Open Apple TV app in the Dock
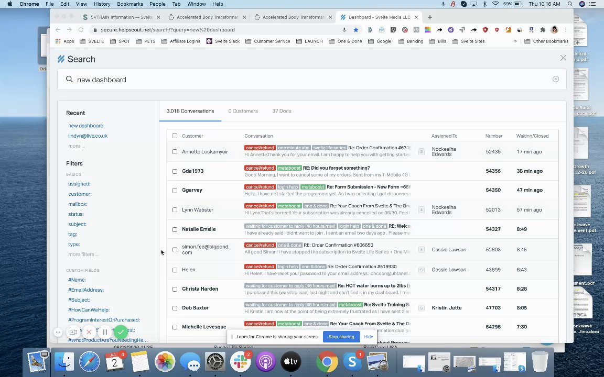The height and width of the screenshot is (377, 604). 291,362
